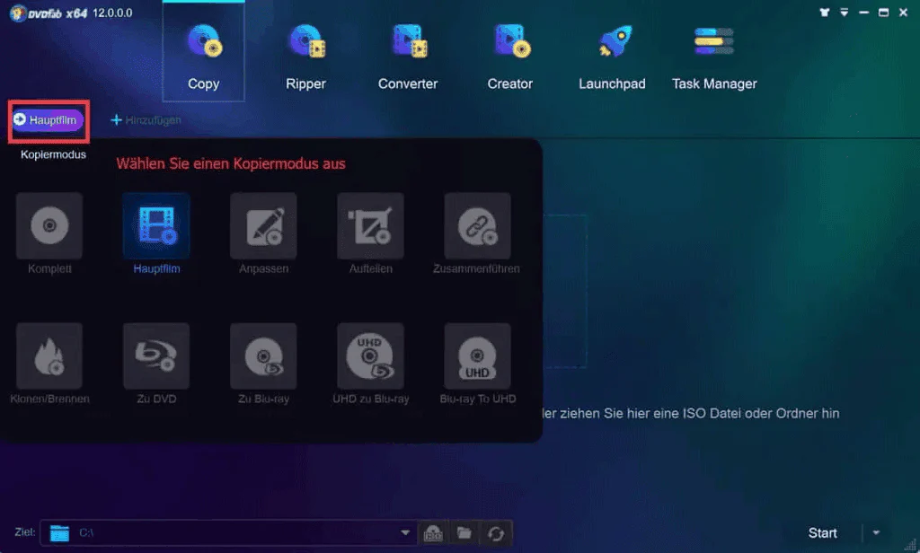Select the Komplett copy mode icon
The height and width of the screenshot is (553, 920).
click(49, 225)
